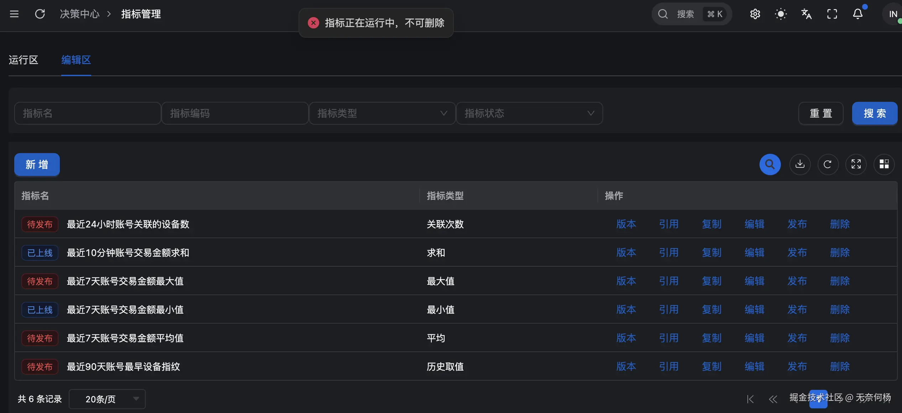Expand 指标类型 dropdown
This screenshot has height=413, width=902.
382,113
